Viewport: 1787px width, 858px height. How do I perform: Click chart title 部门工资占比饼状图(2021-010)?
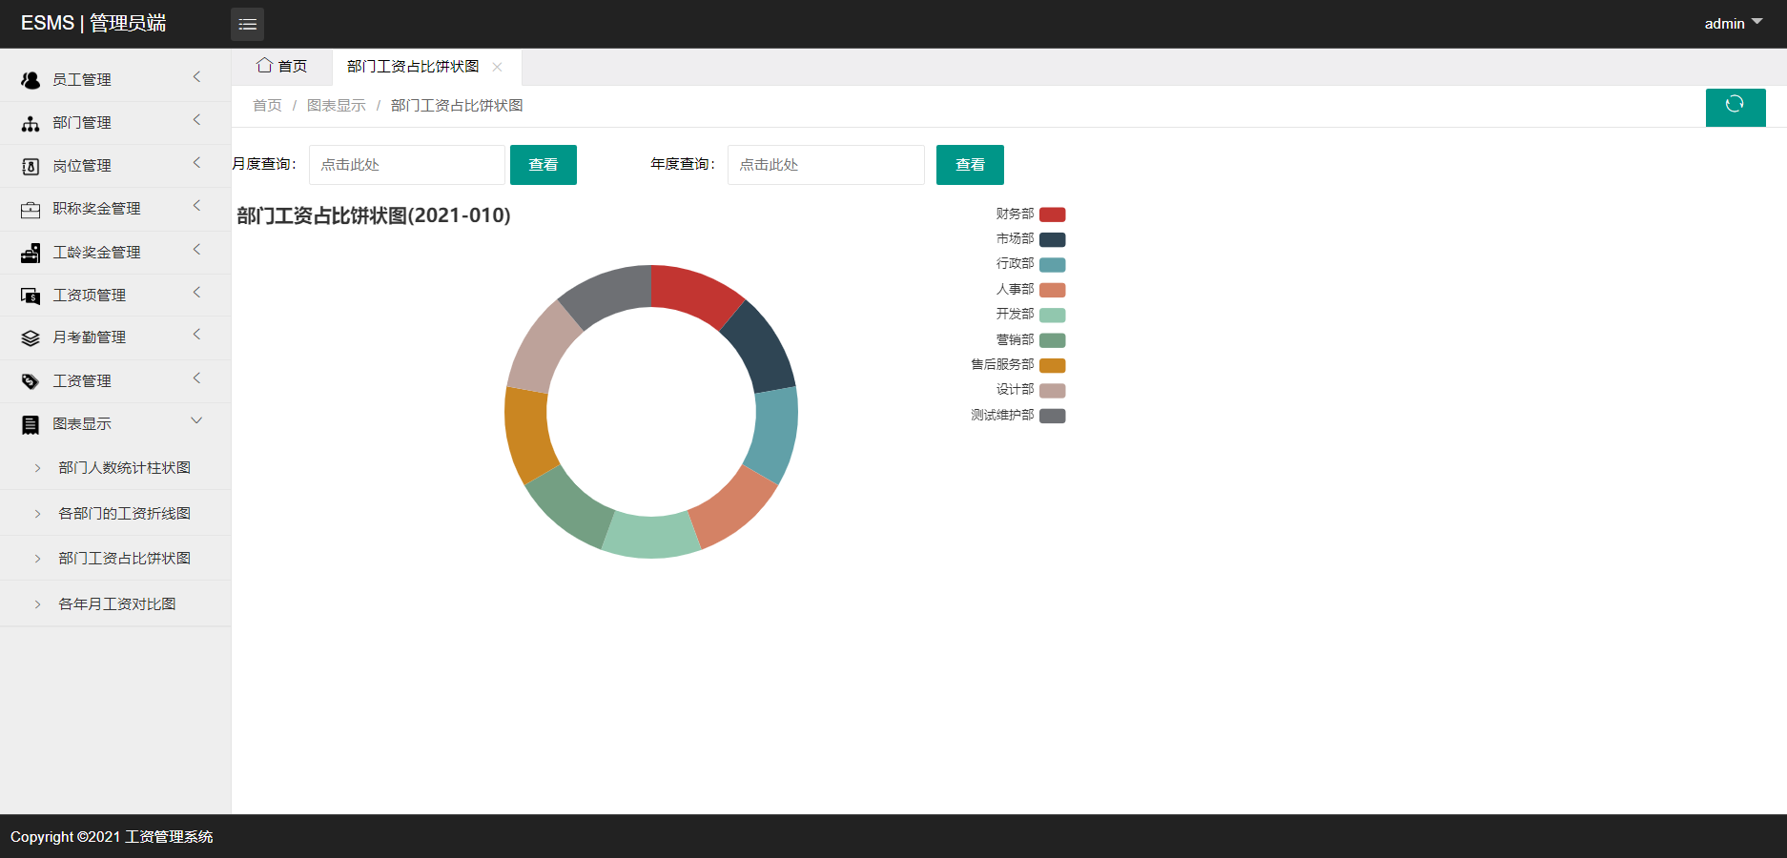[374, 215]
